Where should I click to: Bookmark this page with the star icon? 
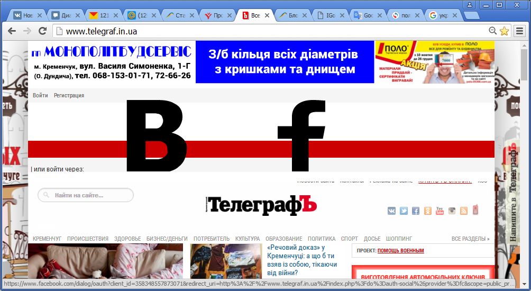pyautogui.click(x=504, y=31)
